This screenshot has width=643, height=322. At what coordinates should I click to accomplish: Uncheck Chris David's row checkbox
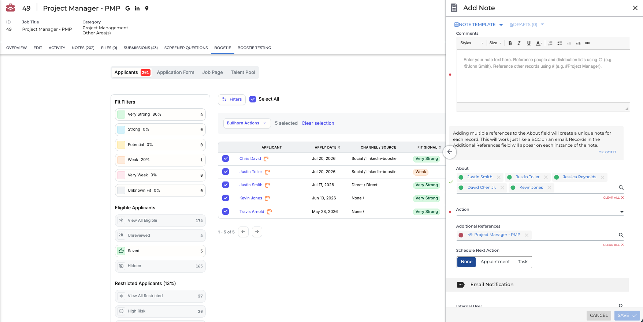click(226, 158)
